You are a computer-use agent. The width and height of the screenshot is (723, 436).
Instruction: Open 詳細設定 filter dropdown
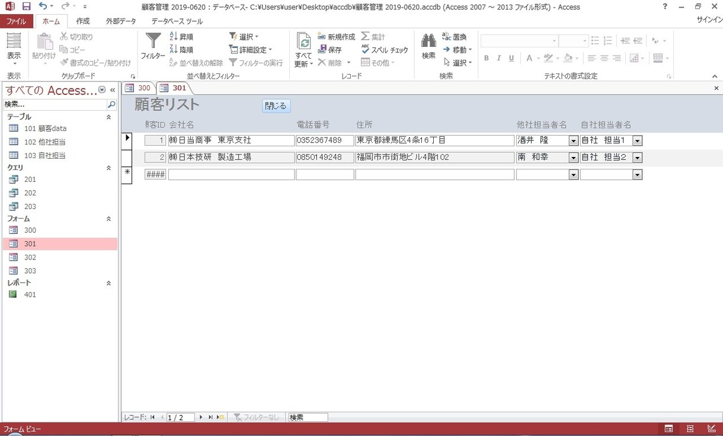click(251, 50)
